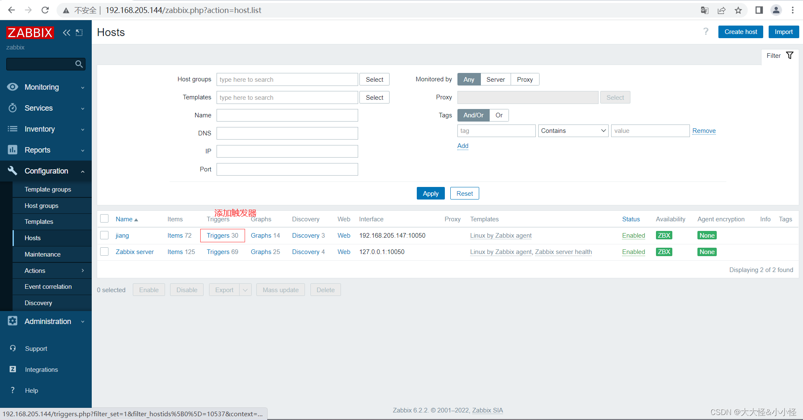Click the Reports chart icon
The image size is (803, 420).
coord(13,150)
